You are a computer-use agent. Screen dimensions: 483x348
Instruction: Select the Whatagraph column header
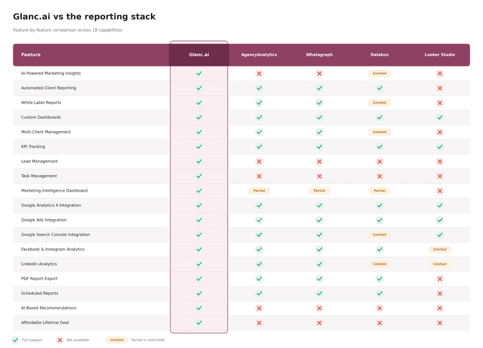[x=319, y=55]
